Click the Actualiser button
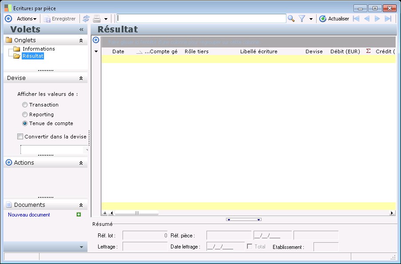 (334, 19)
